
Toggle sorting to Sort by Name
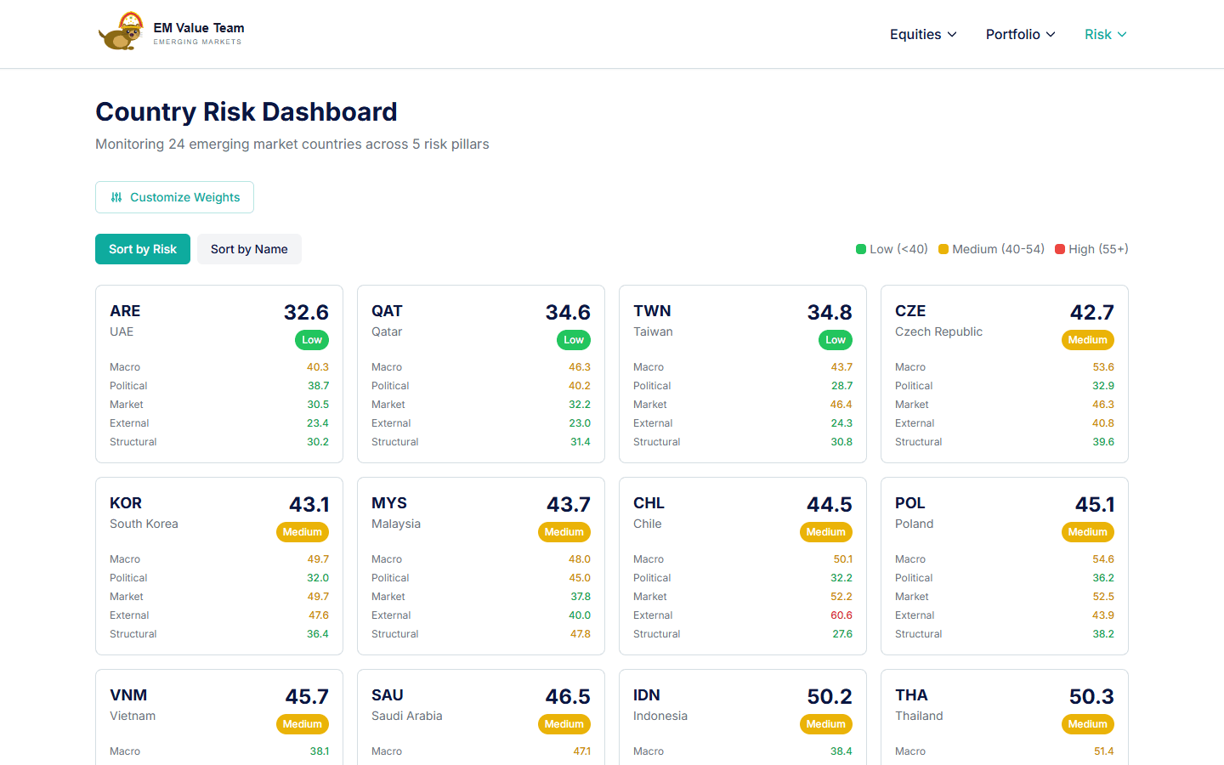(249, 248)
